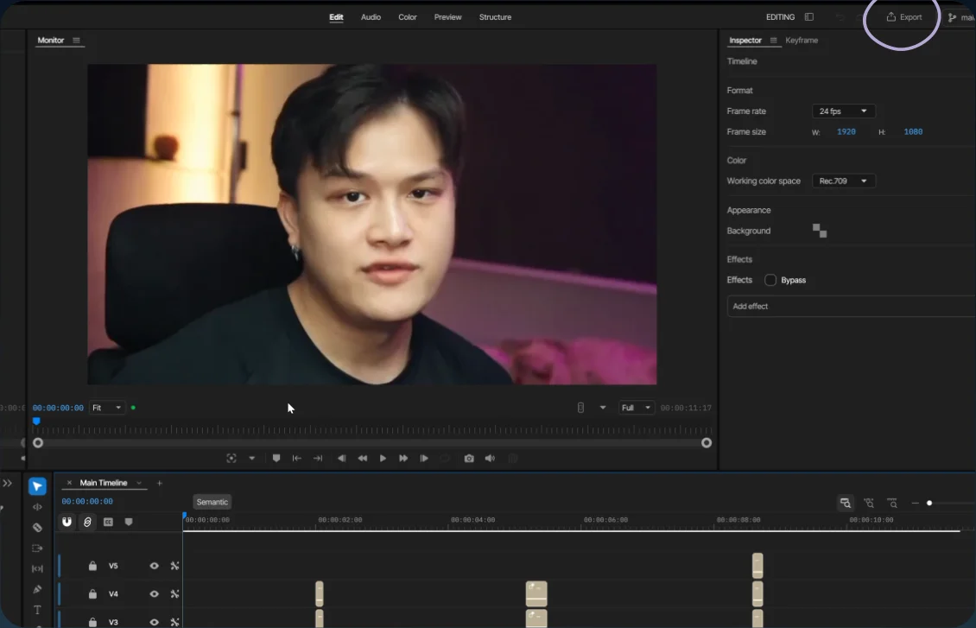Activate the Pen tool in the timeline toolbox
Viewport: 976px width, 628px height.
(x=37, y=589)
